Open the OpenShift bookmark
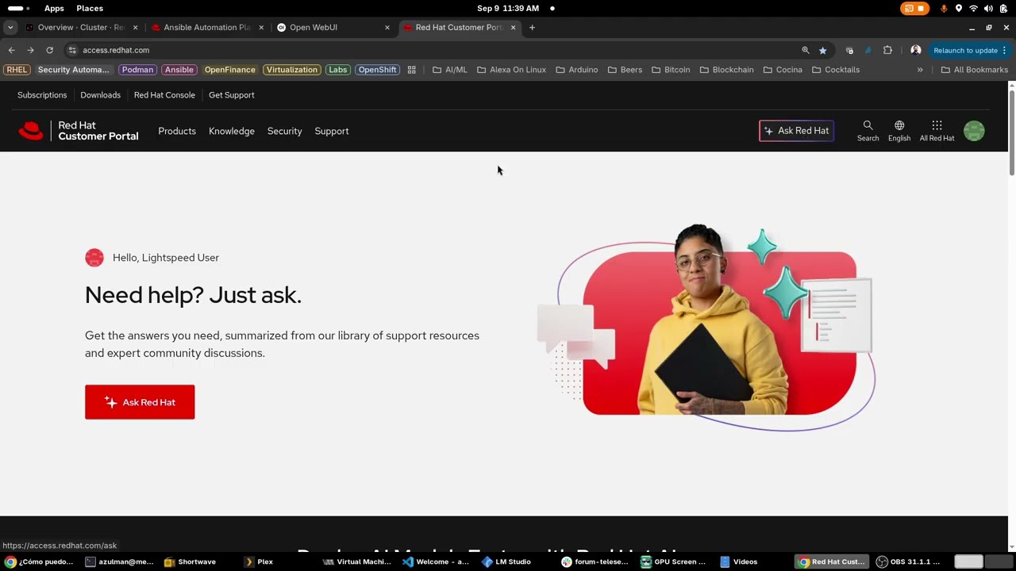The height and width of the screenshot is (571, 1016). (377, 70)
